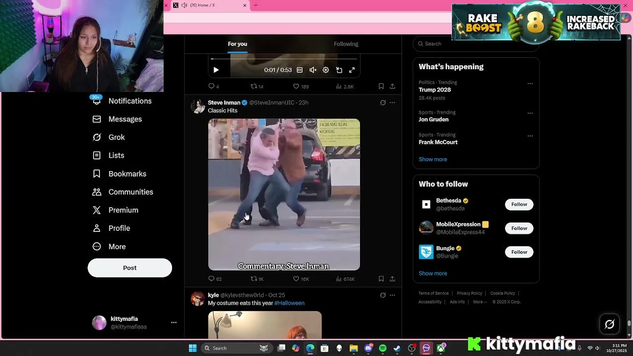This screenshot has width=633, height=356.
Task: Open more options on Steve Inman's post
Action: pyautogui.click(x=392, y=103)
